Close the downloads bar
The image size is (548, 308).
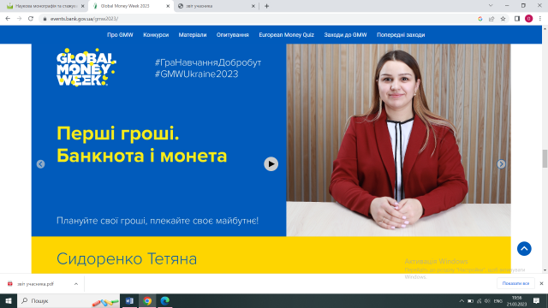pyautogui.click(x=541, y=283)
